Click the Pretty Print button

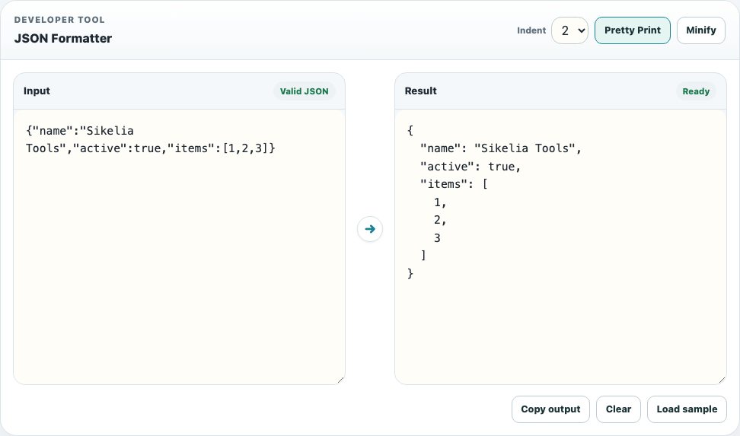coord(633,30)
